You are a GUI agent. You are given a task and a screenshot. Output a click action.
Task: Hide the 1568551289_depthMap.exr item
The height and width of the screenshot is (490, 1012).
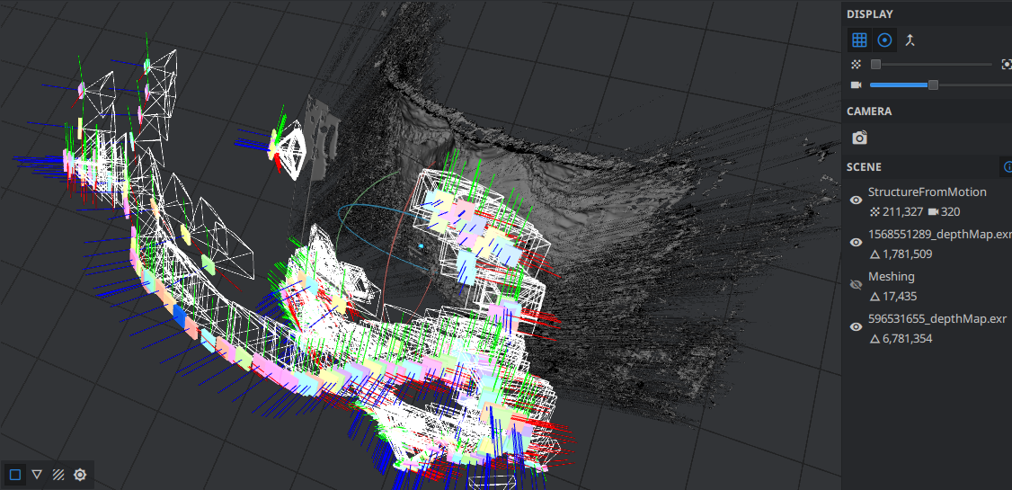coord(856,242)
